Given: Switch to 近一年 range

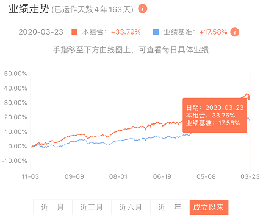Looking at the screenshot, I should point(170,207).
